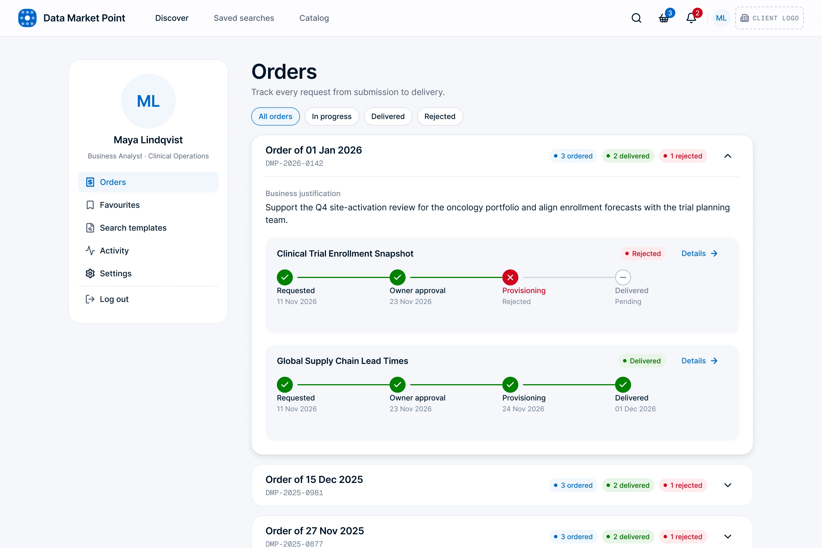Select the All orders filter
This screenshot has width=822, height=548.
click(x=275, y=116)
